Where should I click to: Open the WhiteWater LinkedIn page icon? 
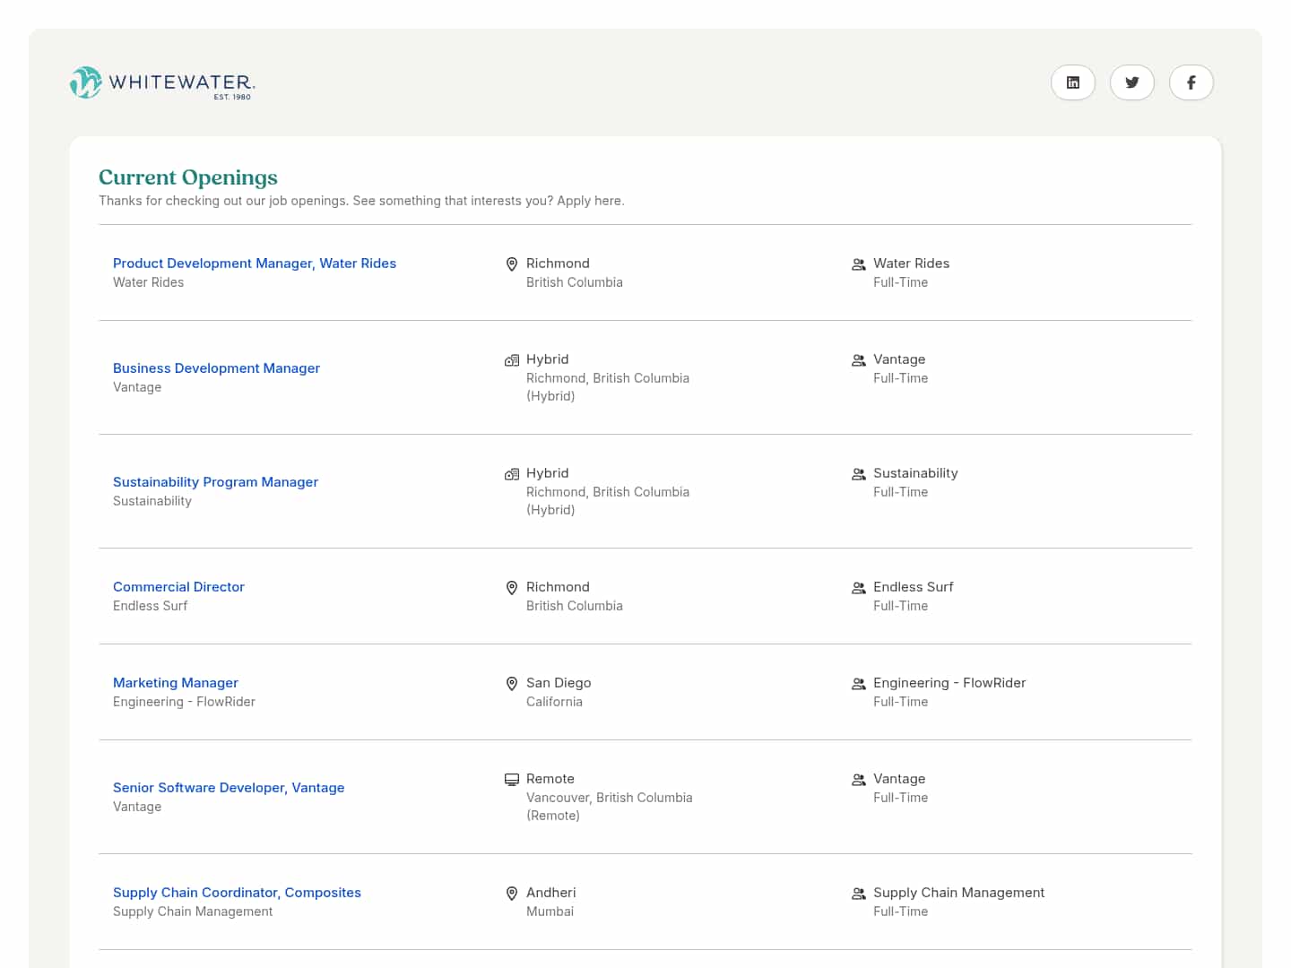[x=1072, y=82]
